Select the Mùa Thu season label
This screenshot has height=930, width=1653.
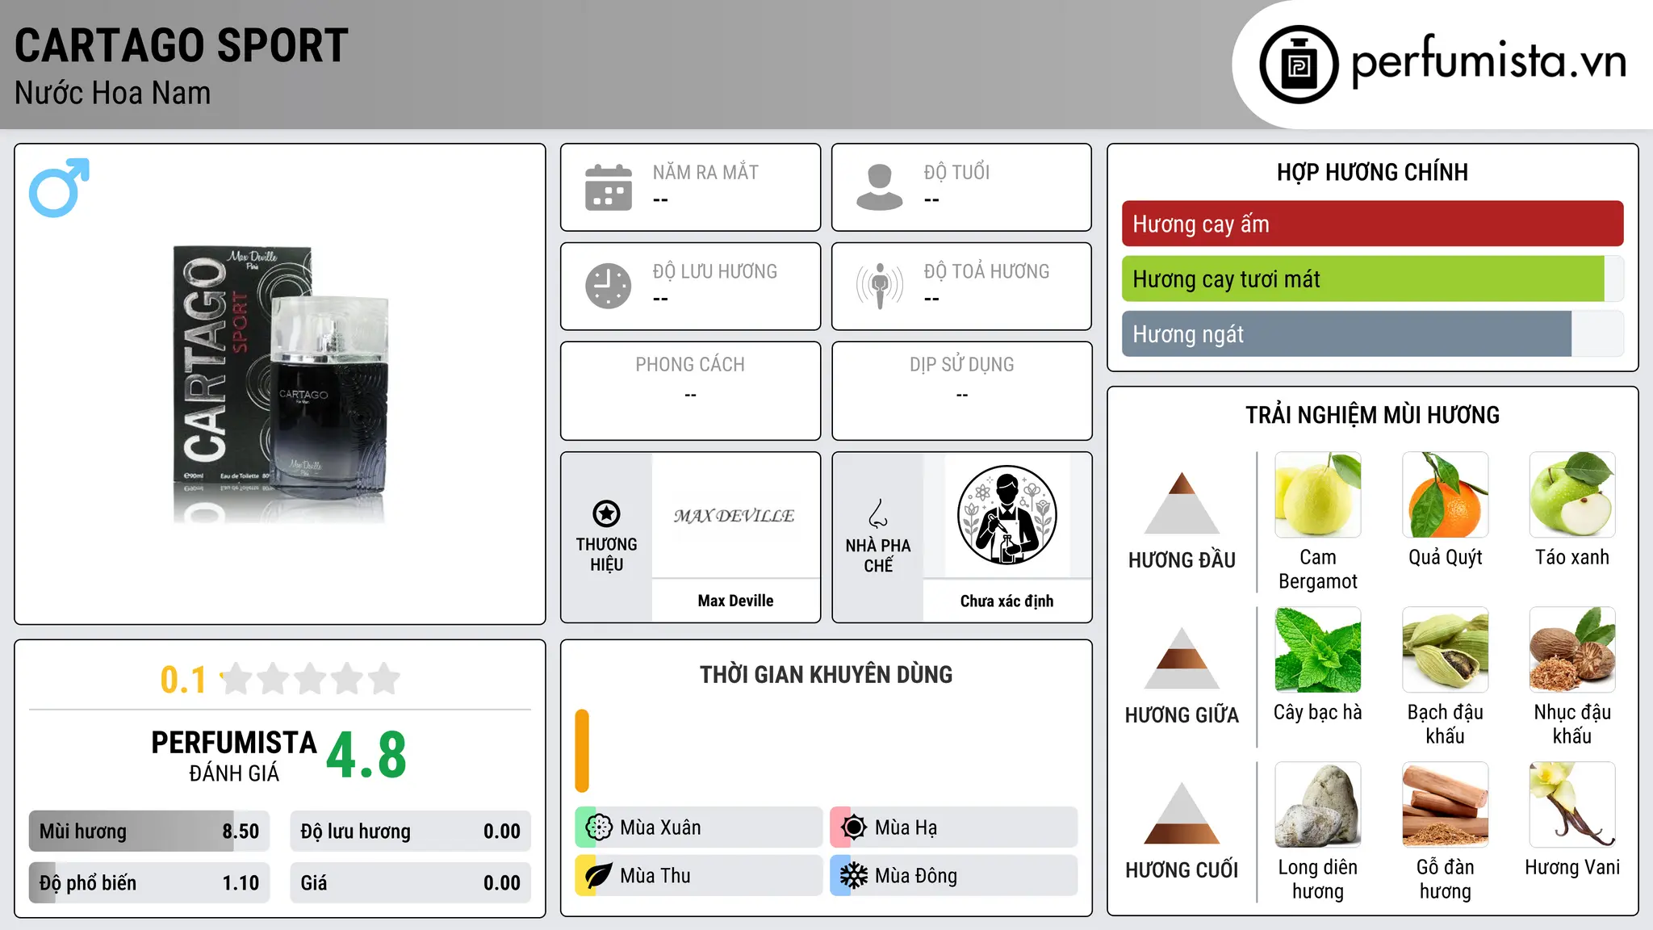pos(655,876)
